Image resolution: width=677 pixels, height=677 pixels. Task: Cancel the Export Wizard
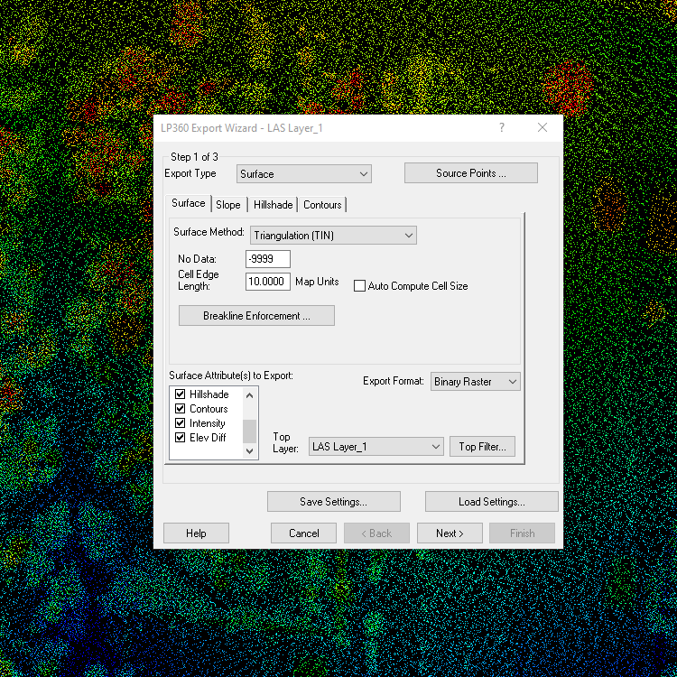(303, 533)
